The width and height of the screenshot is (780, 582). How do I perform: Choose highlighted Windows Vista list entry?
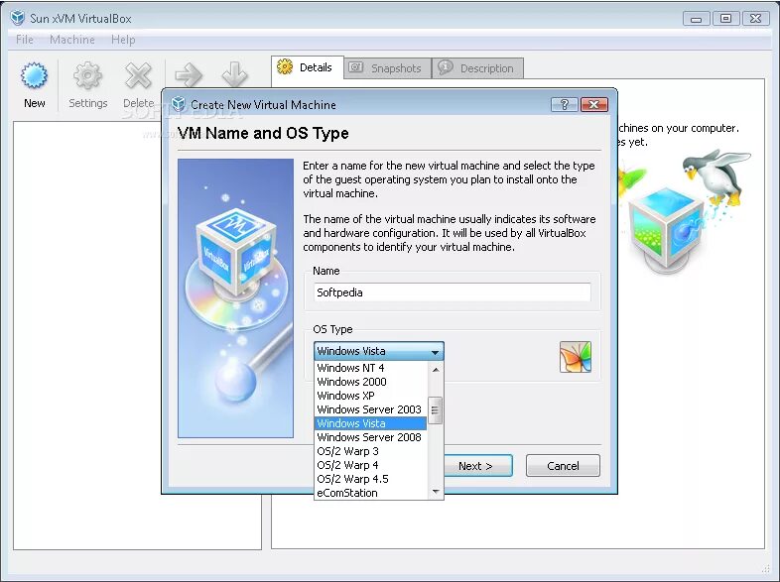tap(370, 423)
